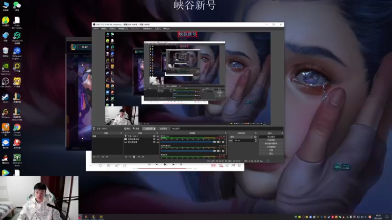The width and height of the screenshot is (392, 220).
Task: Skip to the previous track in media player
Action: [157, 165]
